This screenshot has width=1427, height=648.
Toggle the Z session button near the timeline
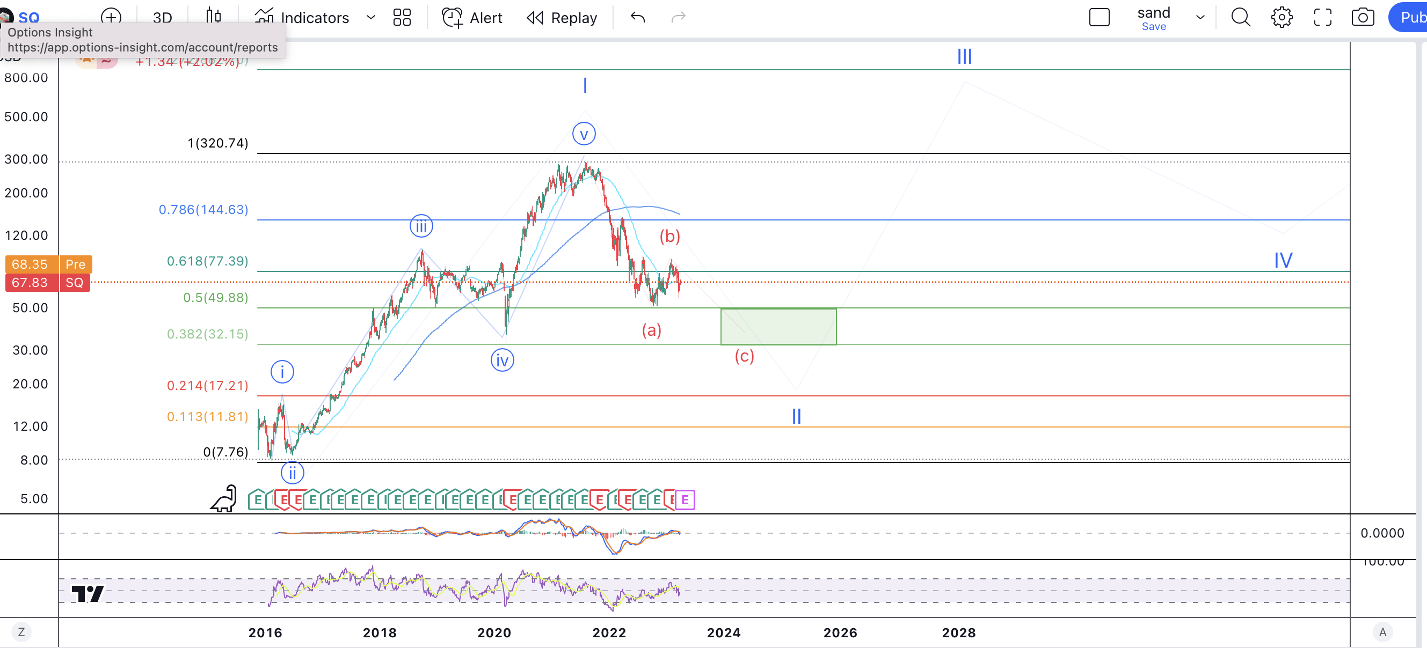[21, 631]
